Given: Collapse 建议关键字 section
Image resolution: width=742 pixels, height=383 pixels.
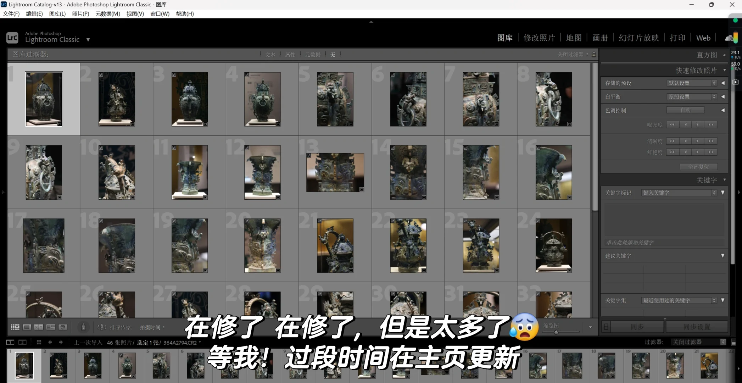Looking at the screenshot, I should (x=723, y=255).
